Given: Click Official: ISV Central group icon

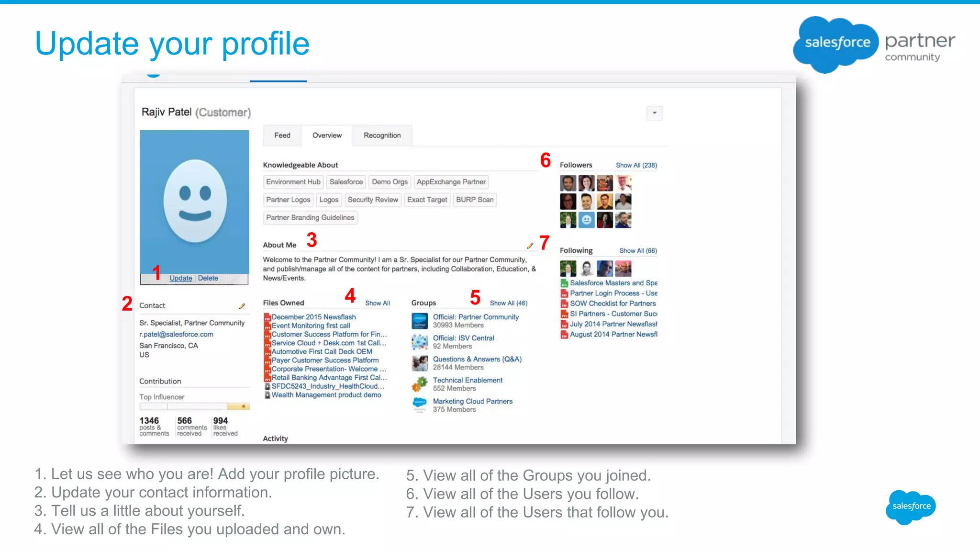Looking at the screenshot, I should point(420,342).
